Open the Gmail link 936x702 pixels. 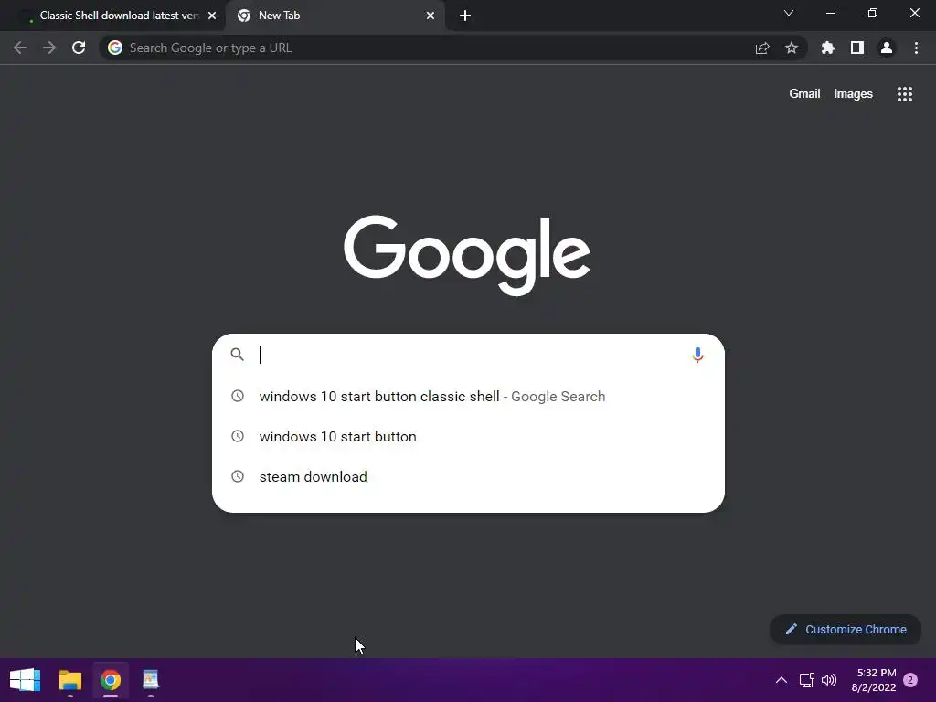(x=804, y=94)
